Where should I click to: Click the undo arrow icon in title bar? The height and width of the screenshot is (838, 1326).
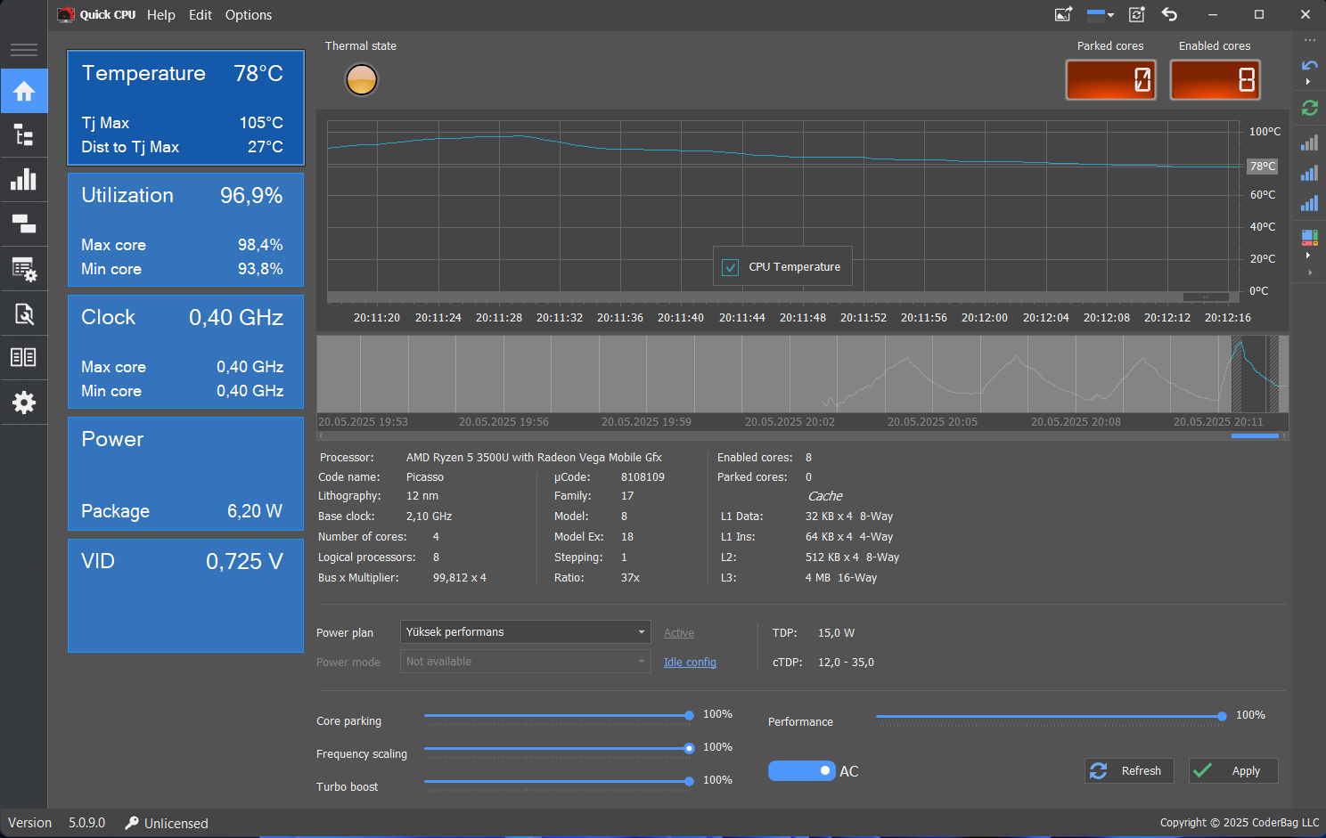point(1170,14)
